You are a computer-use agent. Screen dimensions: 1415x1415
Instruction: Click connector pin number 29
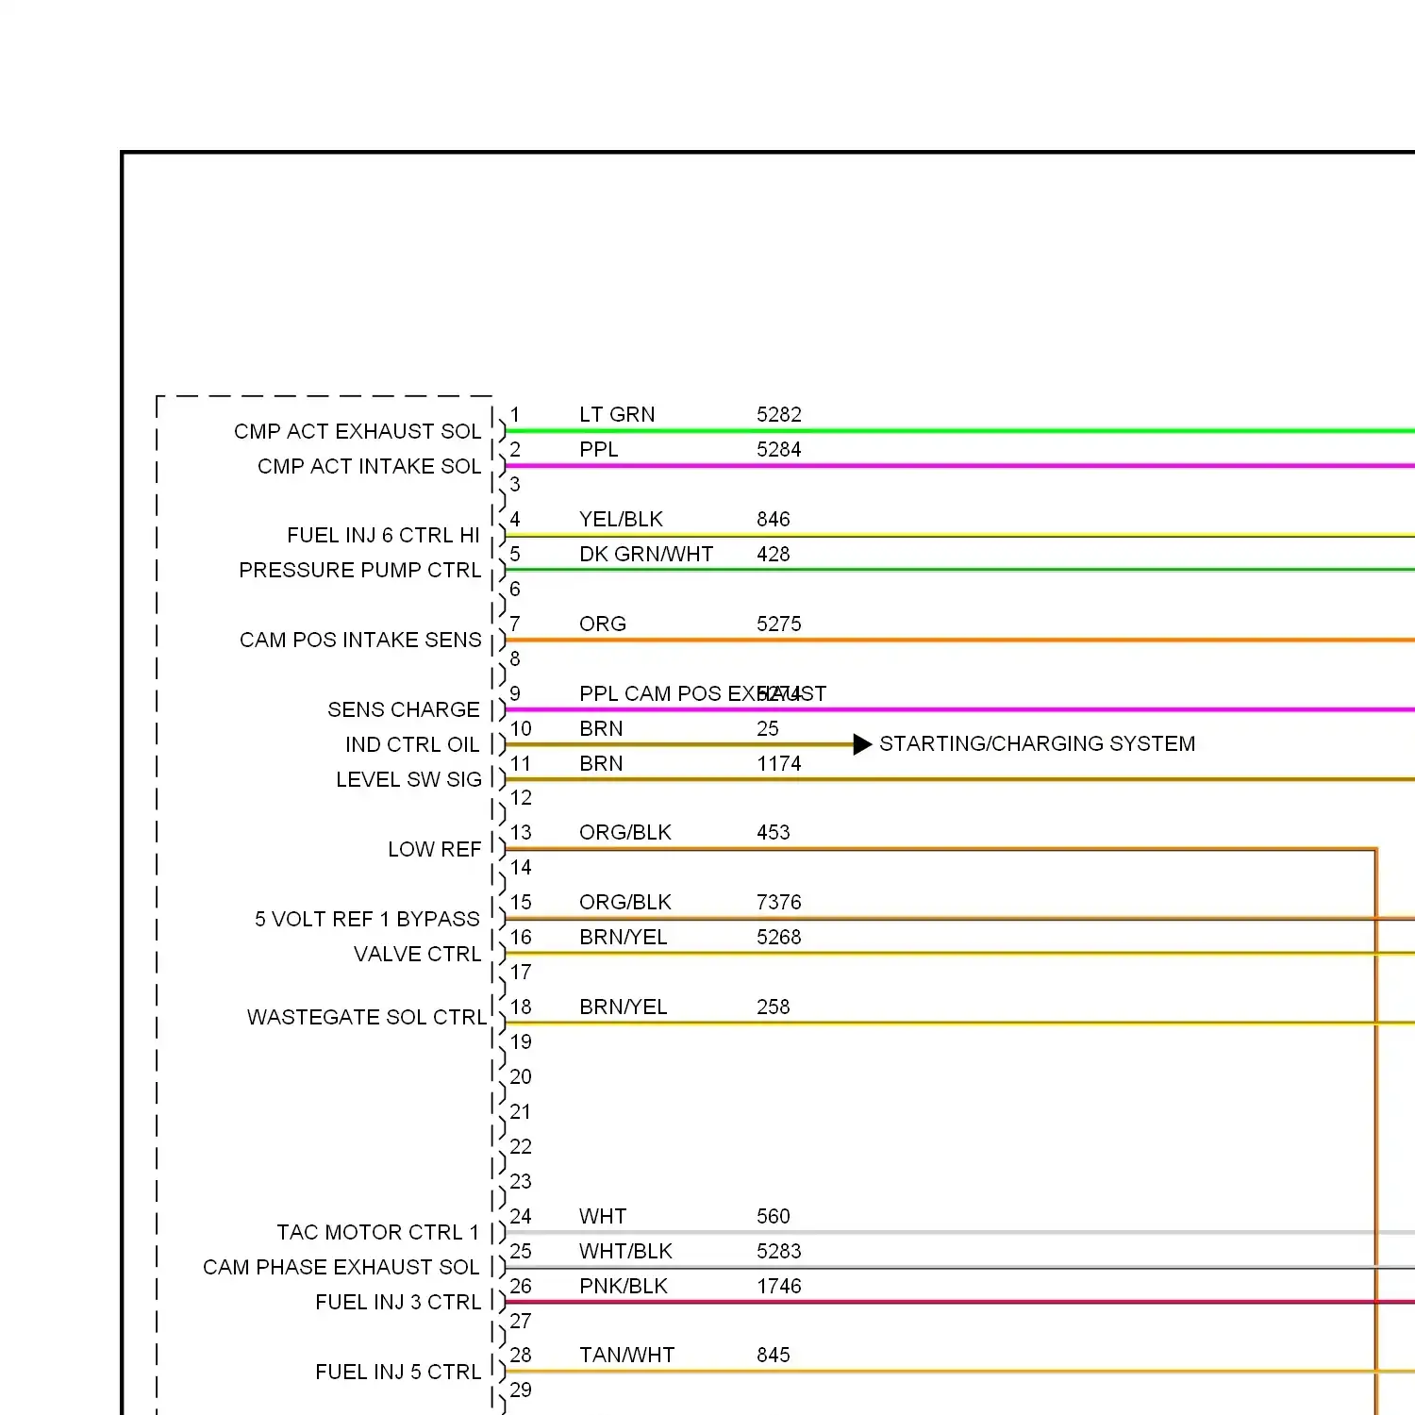click(521, 1390)
